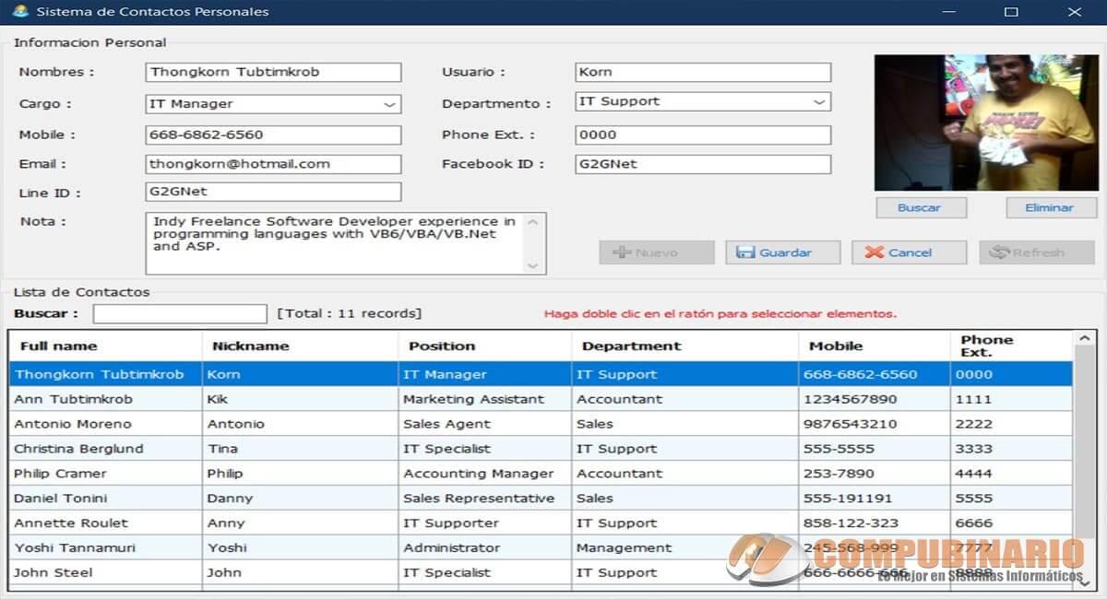
Task: Click the Facebook ID field
Action: [x=702, y=164]
